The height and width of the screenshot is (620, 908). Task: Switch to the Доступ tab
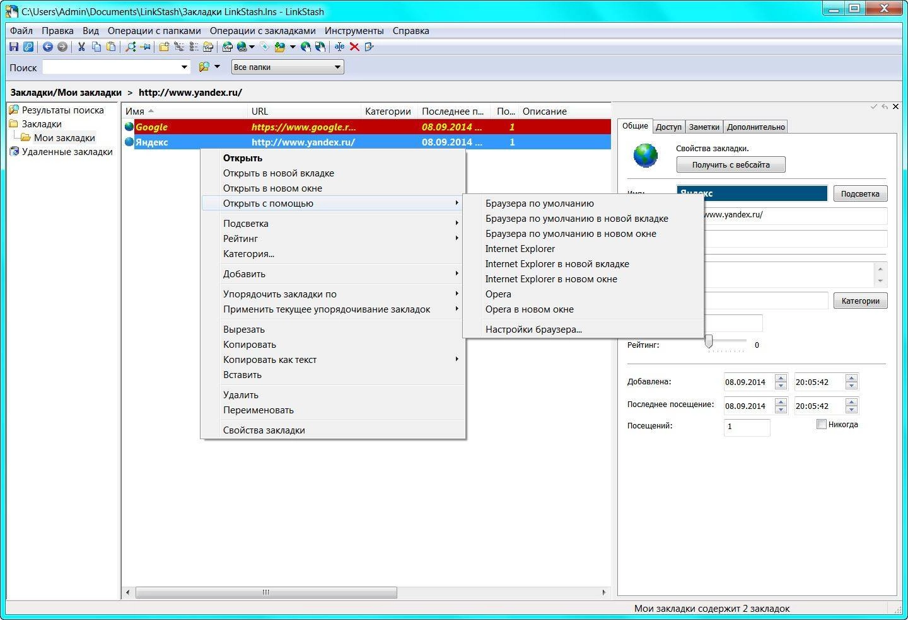668,127
